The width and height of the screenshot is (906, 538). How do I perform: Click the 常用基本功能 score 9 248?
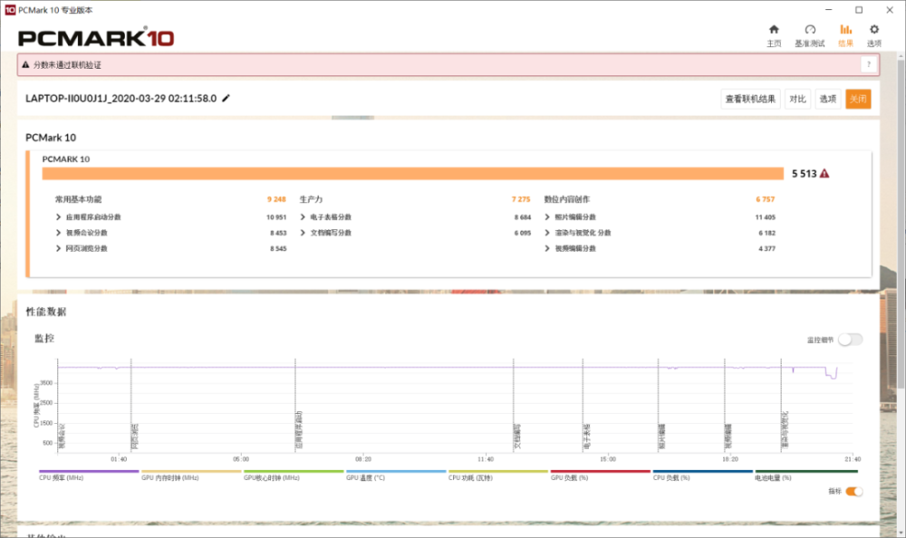pyautogui.click(x=276, y=199)
